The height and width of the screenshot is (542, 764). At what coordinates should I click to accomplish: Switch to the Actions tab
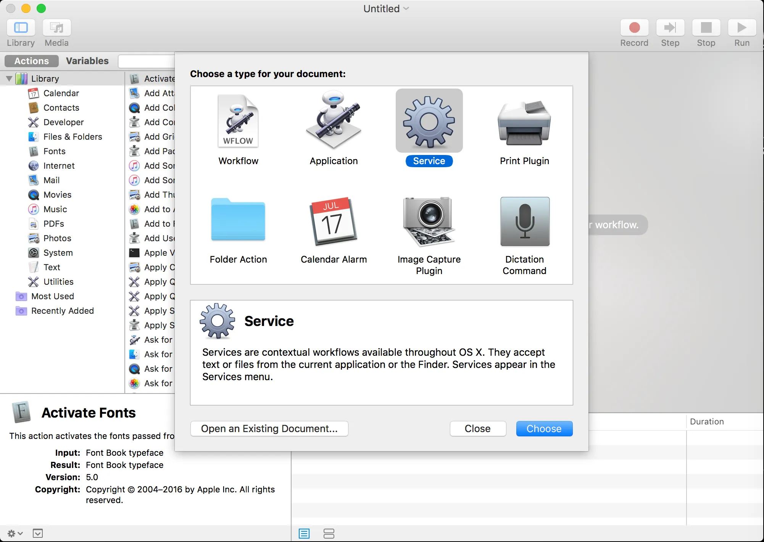point(32,61)
